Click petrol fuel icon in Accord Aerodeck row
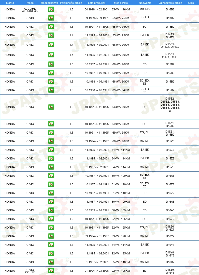 pos(51,9)
